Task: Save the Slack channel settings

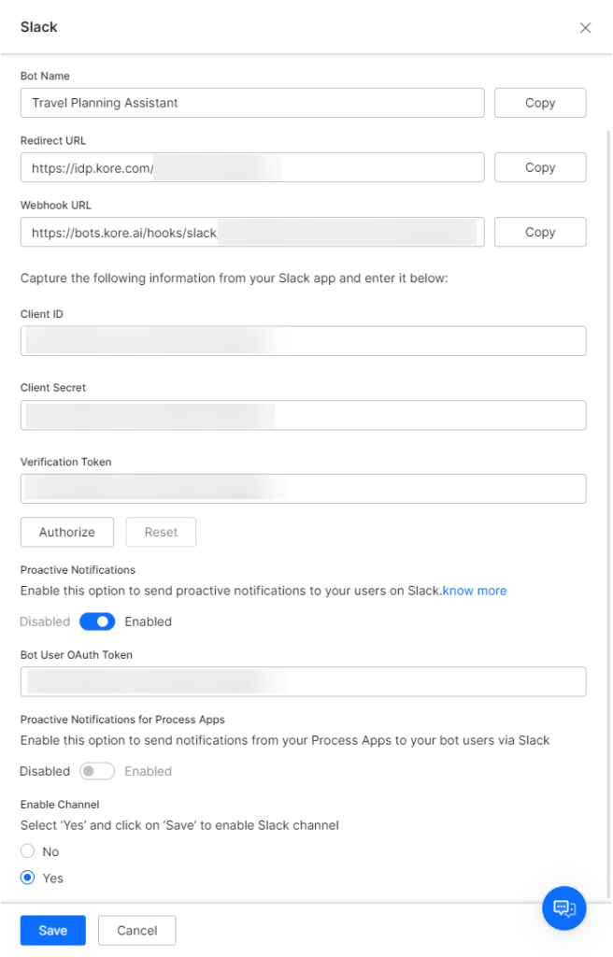Action: [52, 930]
